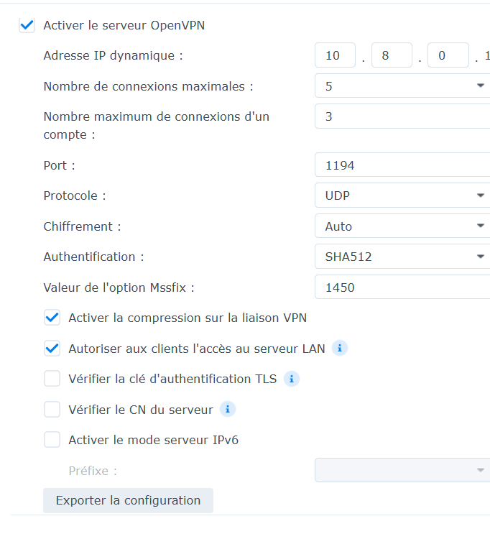Click second IP octet field showing 8
The image size is (490, 534).
pyautogui.click(x=391, y=55)
